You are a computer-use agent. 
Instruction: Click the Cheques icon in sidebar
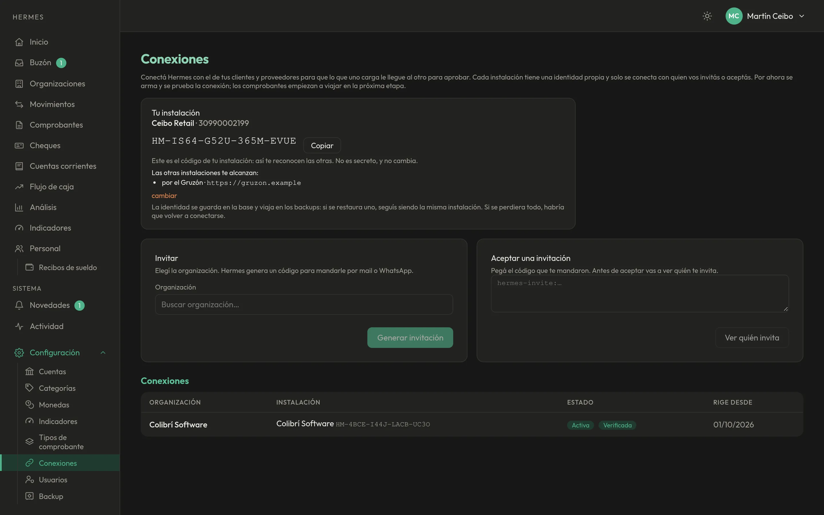click(19, 145)
